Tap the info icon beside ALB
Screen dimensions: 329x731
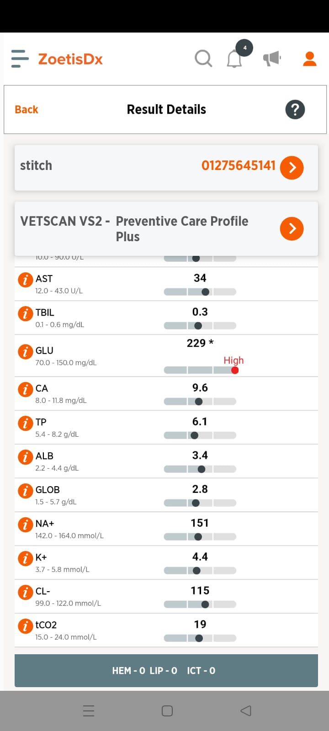pyautogui.click(x=25, y=457)
